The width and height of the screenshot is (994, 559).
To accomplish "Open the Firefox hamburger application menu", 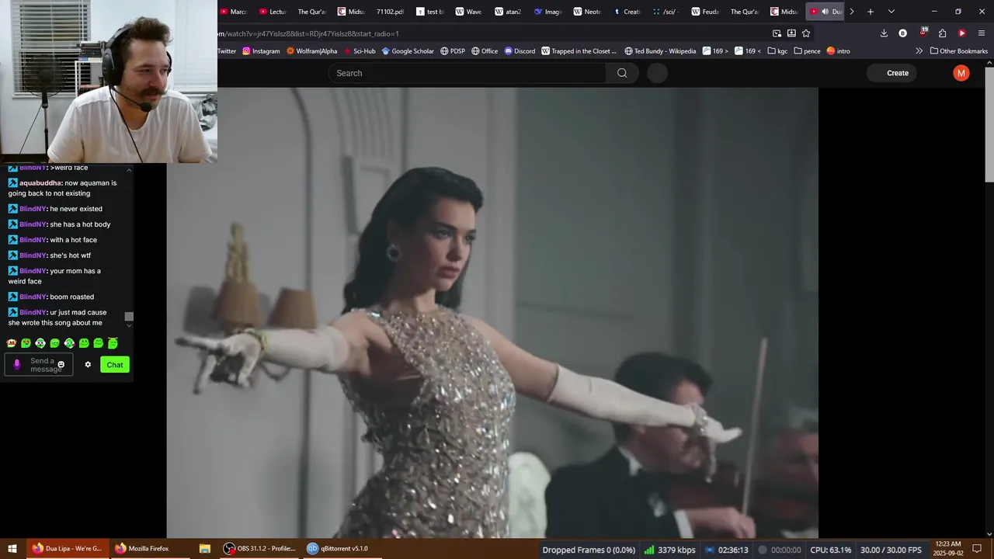I will [x=982, y=33].
